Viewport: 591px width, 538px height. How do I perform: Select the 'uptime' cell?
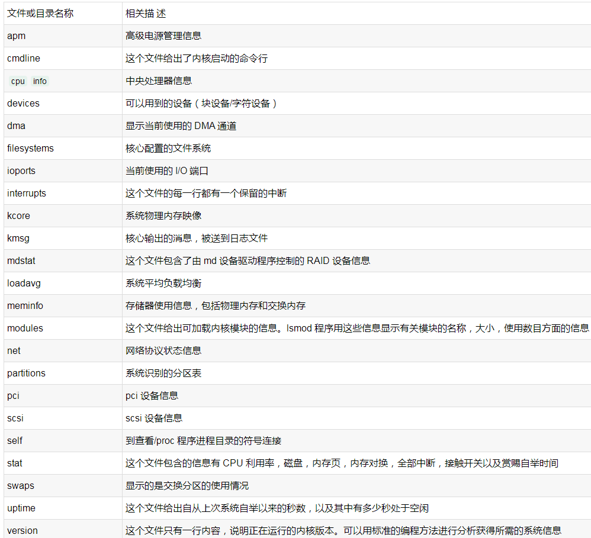[63, 508]
